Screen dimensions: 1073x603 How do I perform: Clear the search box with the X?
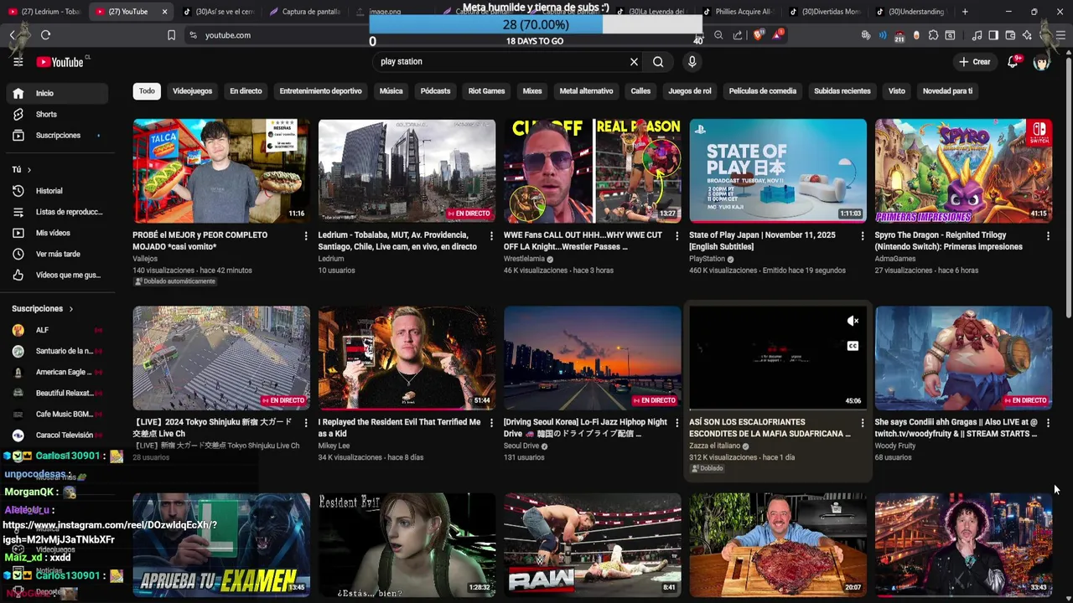point(634,62)
